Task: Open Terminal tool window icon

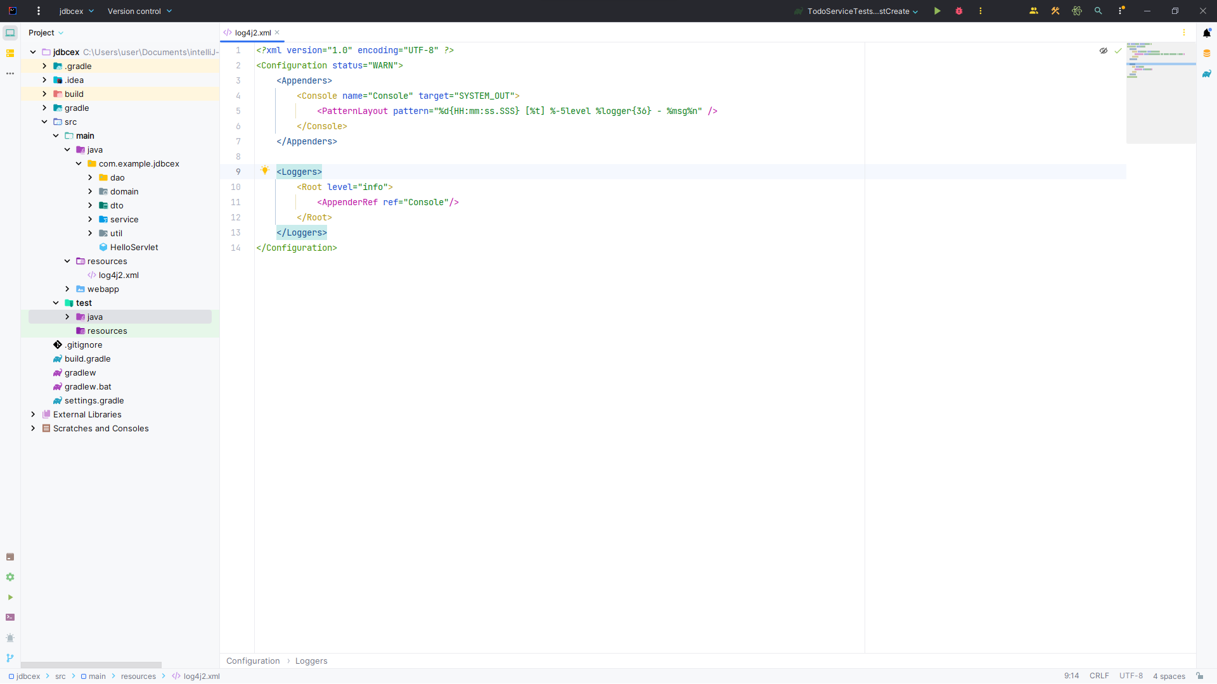Action: [x=10, y=617]
